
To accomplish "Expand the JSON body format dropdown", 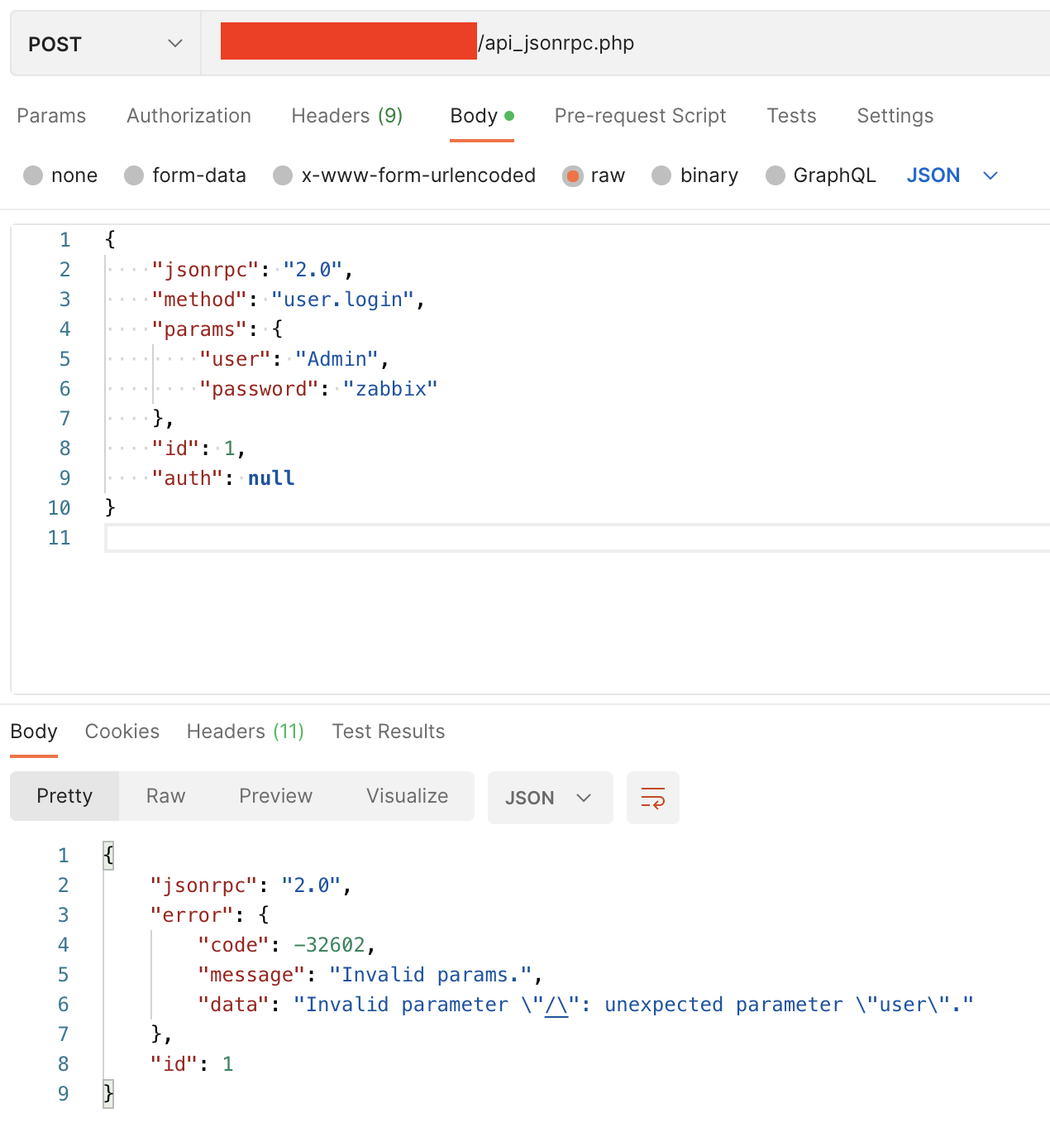I will coord(952,175).
